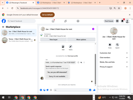Expand Customize chat section

[x=114, y=53]
